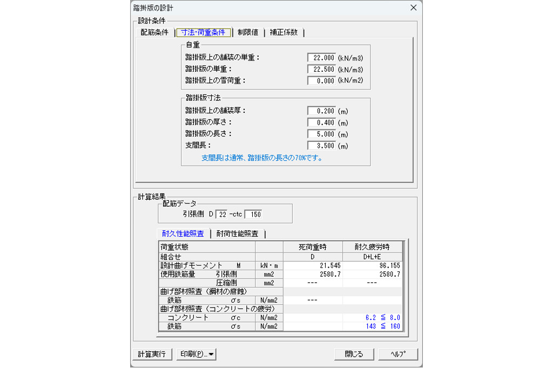553x368 pixels.
Task: Click the 閉じる button
Action: [x=355, y=355]
